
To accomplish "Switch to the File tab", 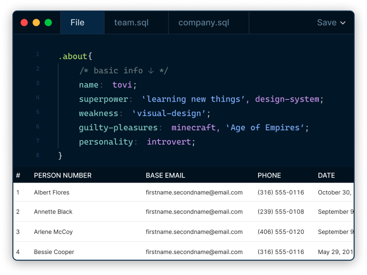I will [x=82, y=22].
